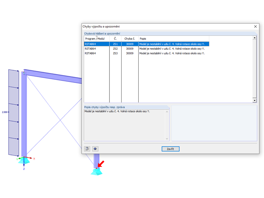Screen dimensions: 264x198
Task: Click the description box scroll up arrow
Action: [x=167, y=112]
